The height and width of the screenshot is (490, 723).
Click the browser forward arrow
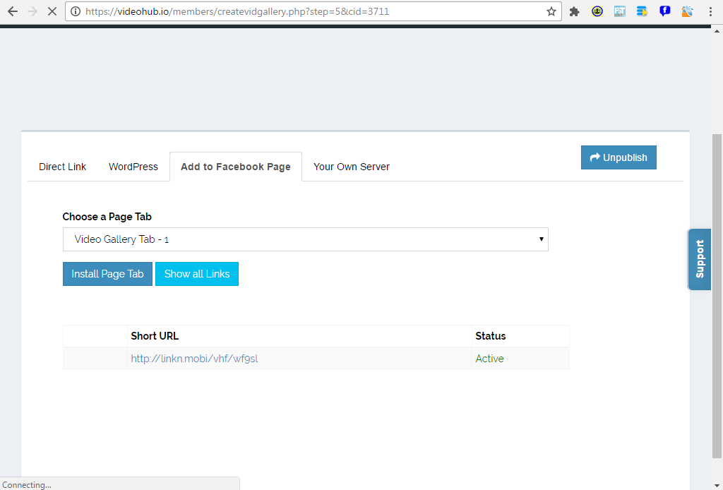(32, 11)
